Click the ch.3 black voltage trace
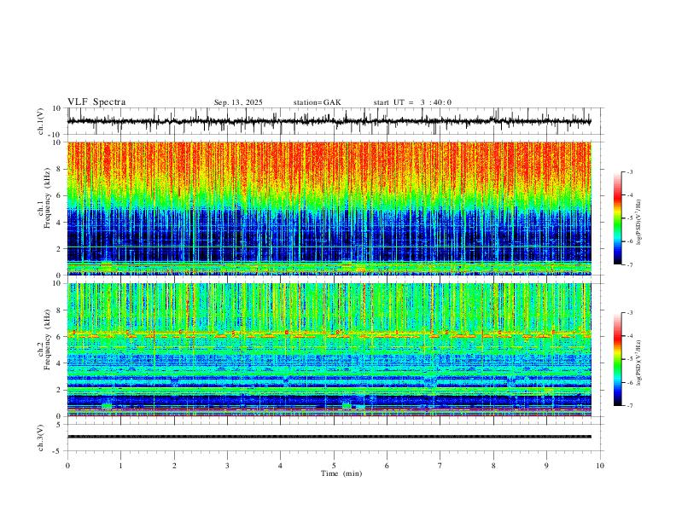Screen dimensions: 676x522 [329, 437]
